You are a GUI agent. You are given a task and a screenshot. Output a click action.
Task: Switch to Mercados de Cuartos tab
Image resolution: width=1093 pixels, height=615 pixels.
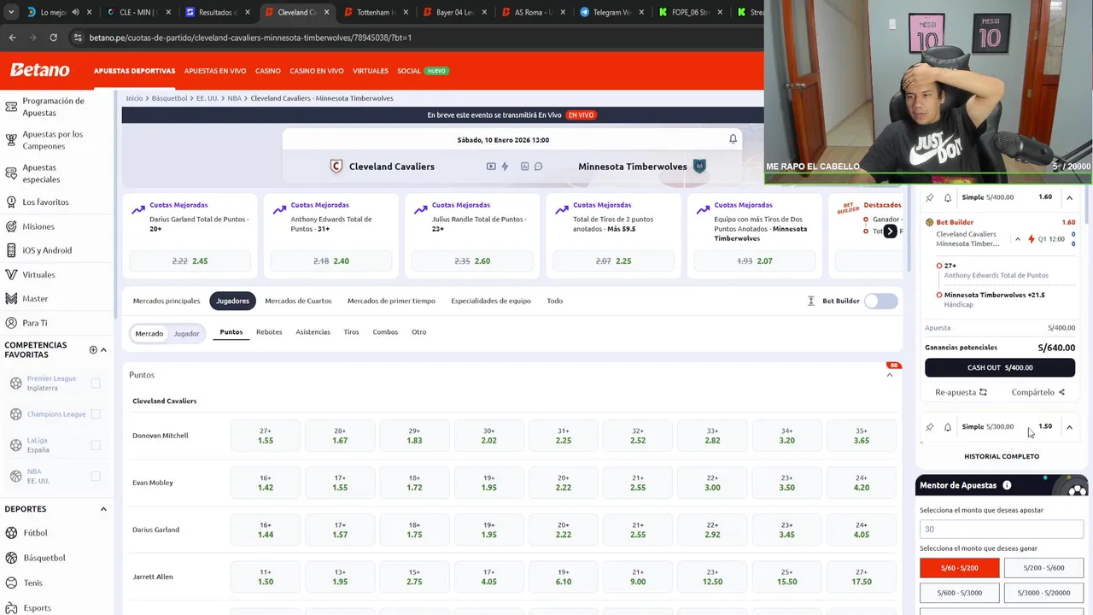coord(298,301)
